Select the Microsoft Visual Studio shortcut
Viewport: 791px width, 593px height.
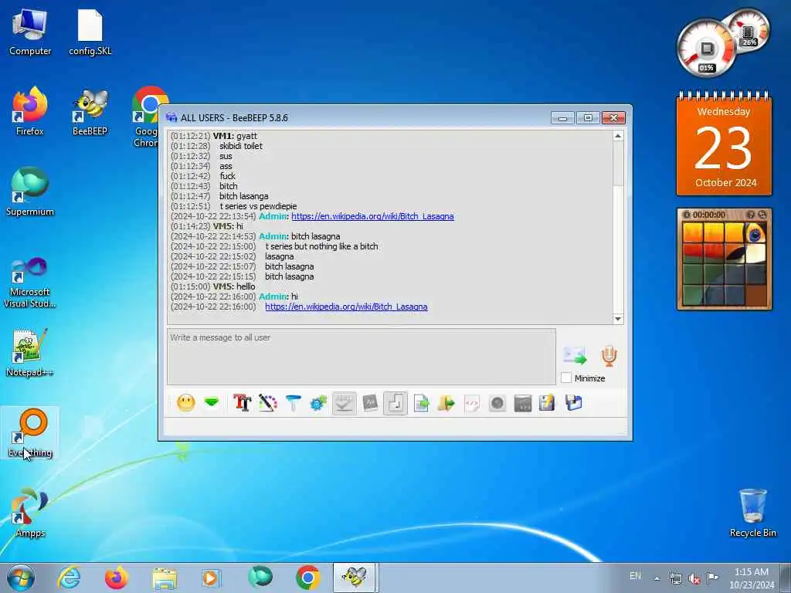coord(30,283)
